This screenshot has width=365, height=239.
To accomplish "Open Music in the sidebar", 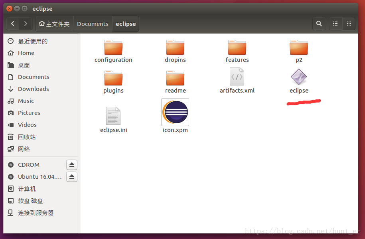I will click(x=41, y=101).
